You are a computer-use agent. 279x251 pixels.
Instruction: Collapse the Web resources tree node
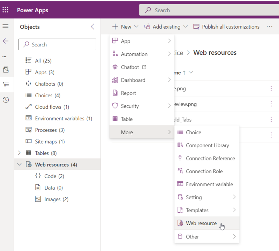[19, 165]
